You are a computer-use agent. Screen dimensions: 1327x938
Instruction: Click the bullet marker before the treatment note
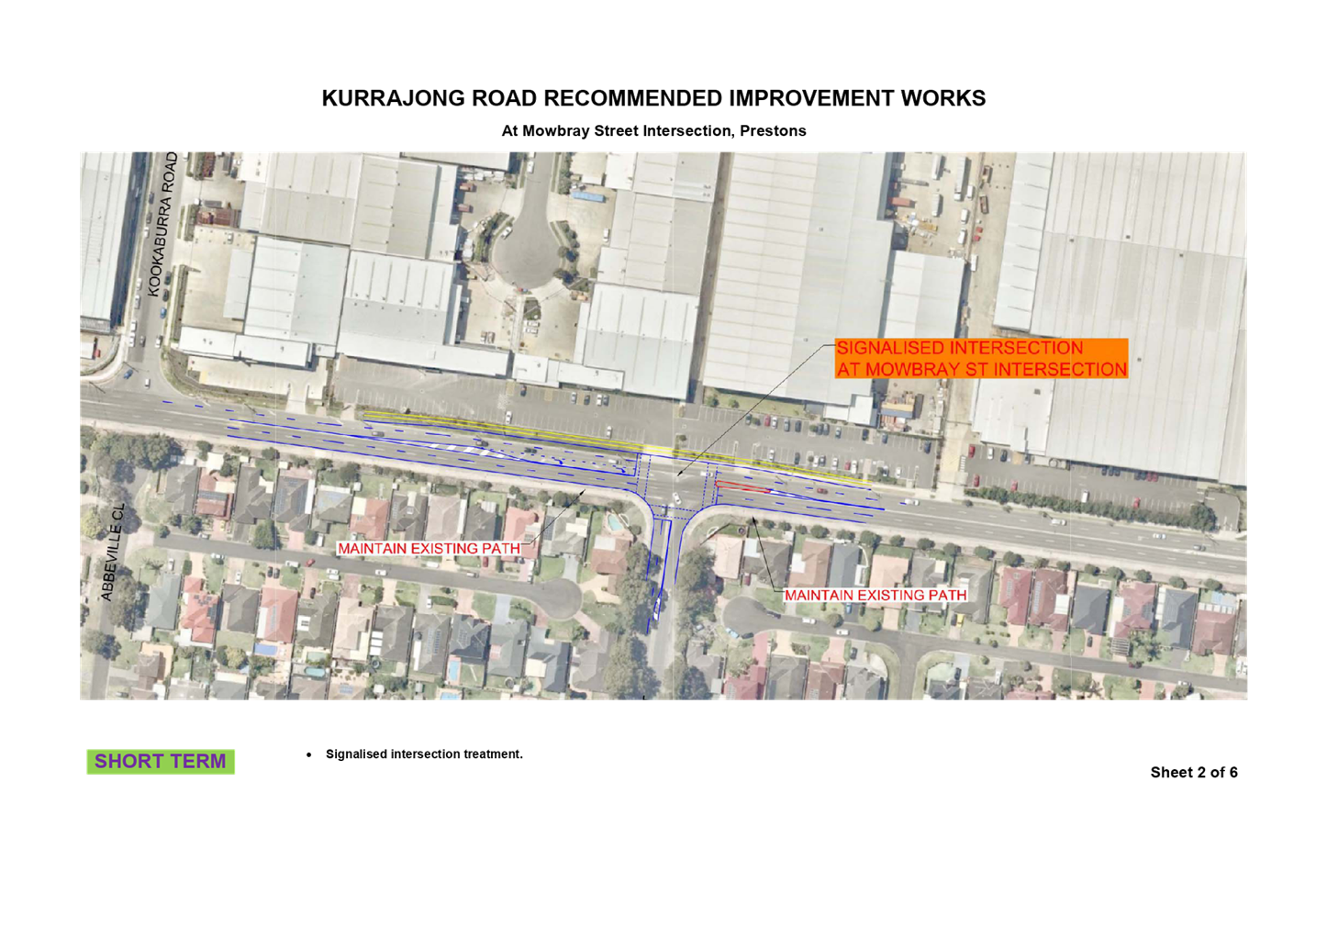point(309,754)
